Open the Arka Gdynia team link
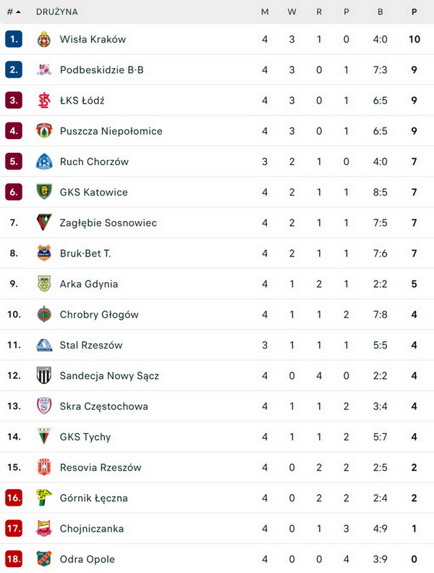 click(x=89, y=284)
